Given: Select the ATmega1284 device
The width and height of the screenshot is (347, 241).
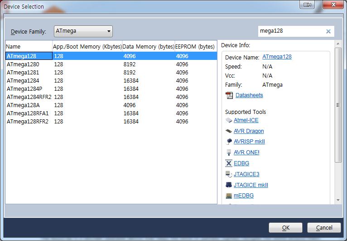Looking at the screenshot, I should pos(23,81).
